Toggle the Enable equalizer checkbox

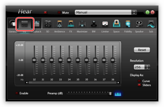pos(17,93)
